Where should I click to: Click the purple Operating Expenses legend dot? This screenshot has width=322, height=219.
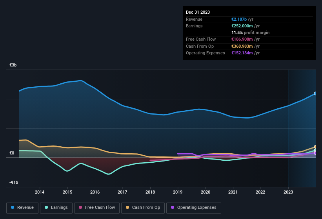[x=173, y=208]
